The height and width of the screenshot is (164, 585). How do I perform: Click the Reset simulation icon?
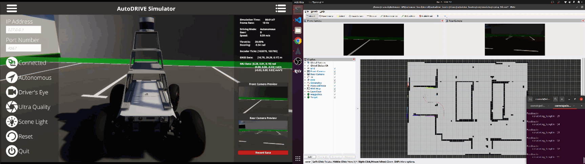click(12, 136)
